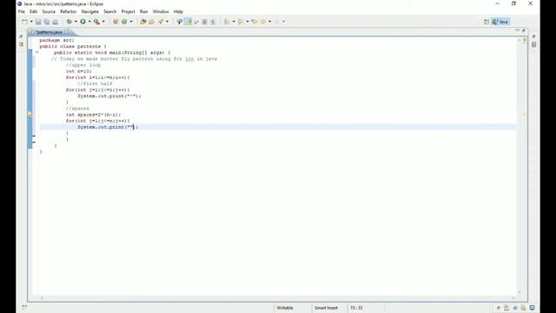Toggle the Word Wrap toolbar icon
The image size is (556, 313).
(x=196, y=22)
